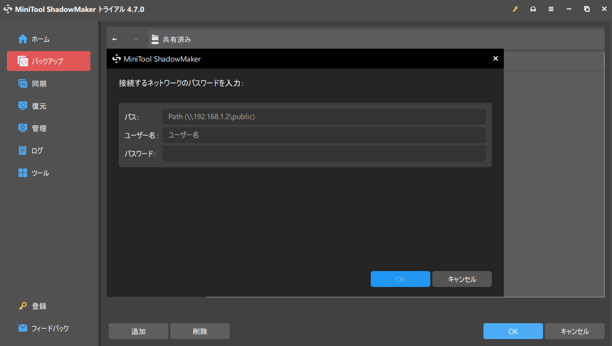Open the hamburger menu in title bar

click(x=551, y=9)
